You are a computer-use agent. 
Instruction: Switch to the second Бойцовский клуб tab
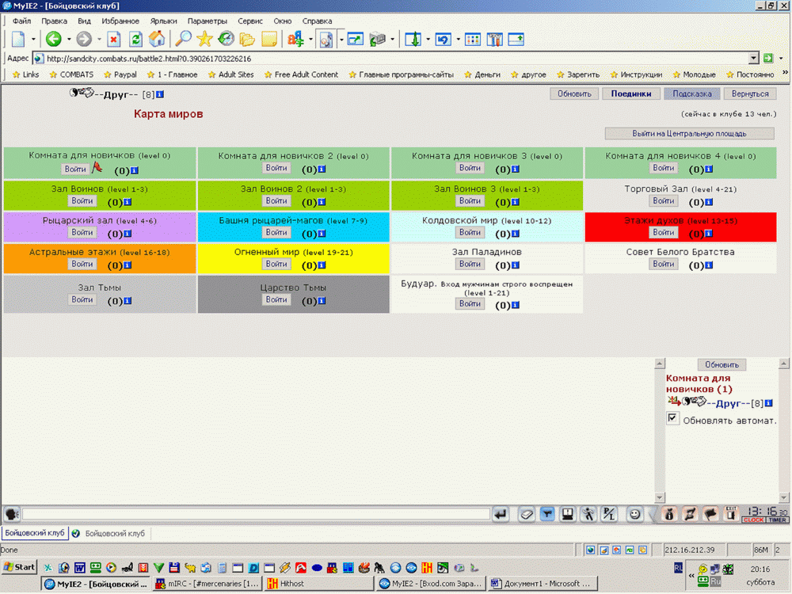pos(115,533)
